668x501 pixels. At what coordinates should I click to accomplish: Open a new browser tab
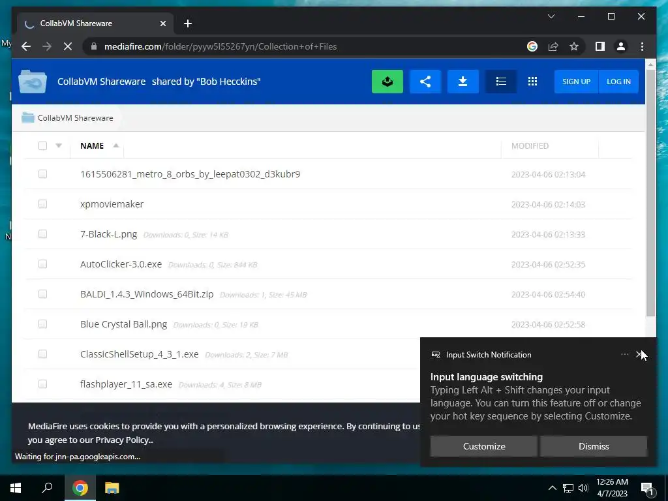(x=188, y=23)
